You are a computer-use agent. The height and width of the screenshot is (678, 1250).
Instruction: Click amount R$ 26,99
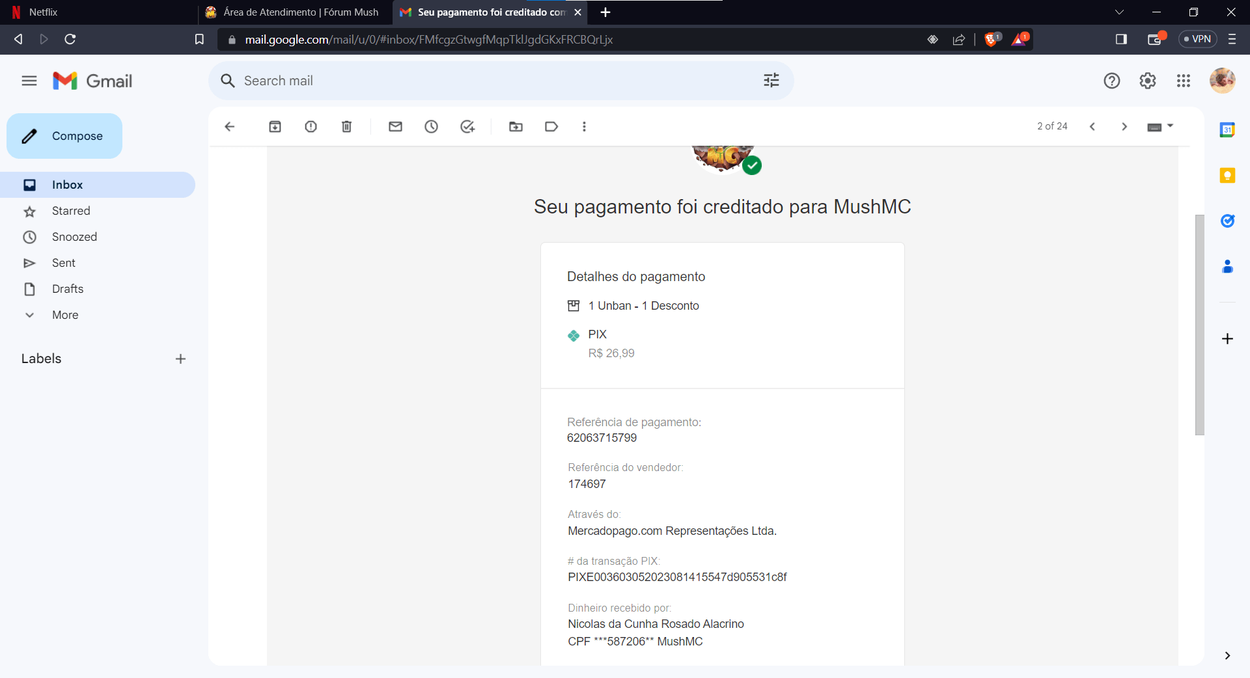pyautogui.click(x=611, y=353)
